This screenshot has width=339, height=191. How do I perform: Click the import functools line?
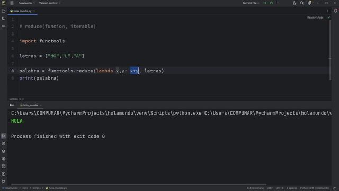click(x=42, y=41)
